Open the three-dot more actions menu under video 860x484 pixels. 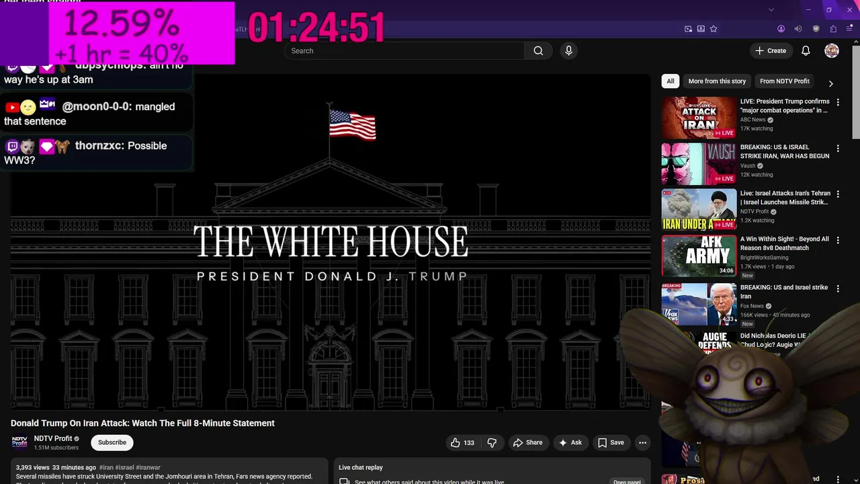tap(642, 442)
